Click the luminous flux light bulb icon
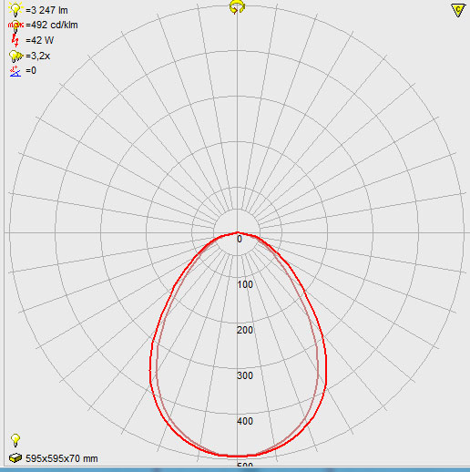This screenshot has height=472, width=470. click(x=15, y=9)
